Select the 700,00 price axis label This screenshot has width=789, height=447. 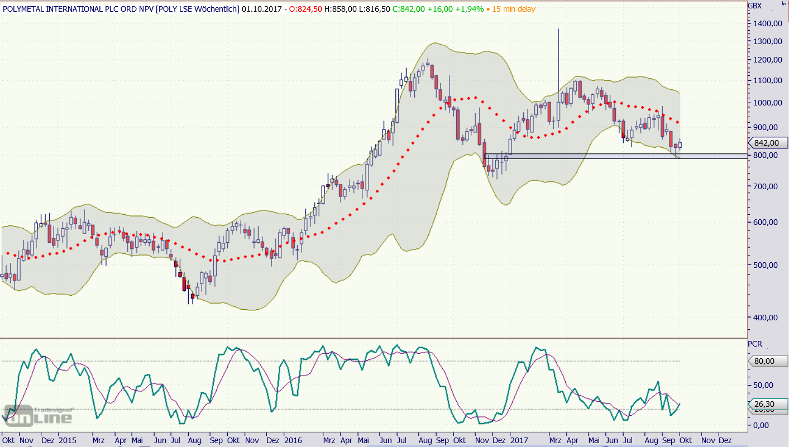click(767, 186)
